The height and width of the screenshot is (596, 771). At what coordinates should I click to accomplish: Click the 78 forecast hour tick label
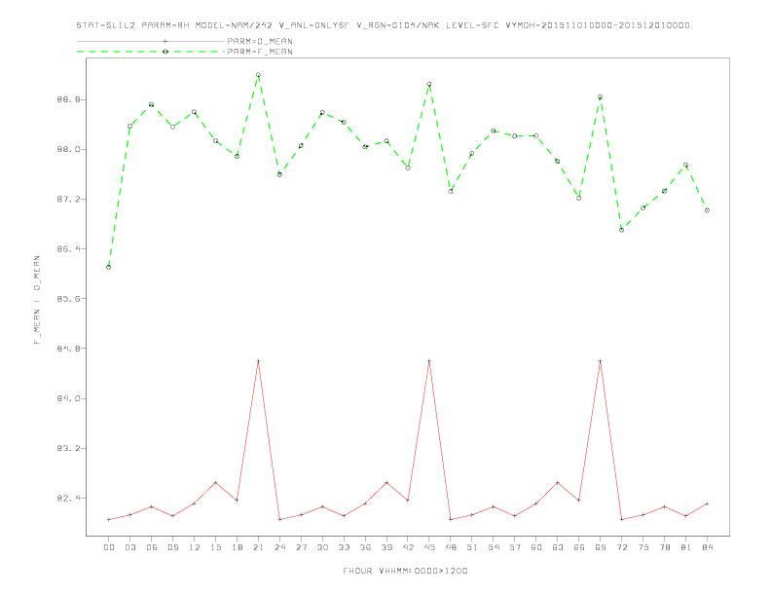click(665, 547)
